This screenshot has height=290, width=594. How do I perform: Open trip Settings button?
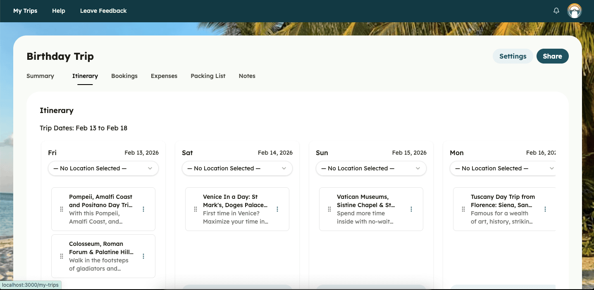(513, 57)
